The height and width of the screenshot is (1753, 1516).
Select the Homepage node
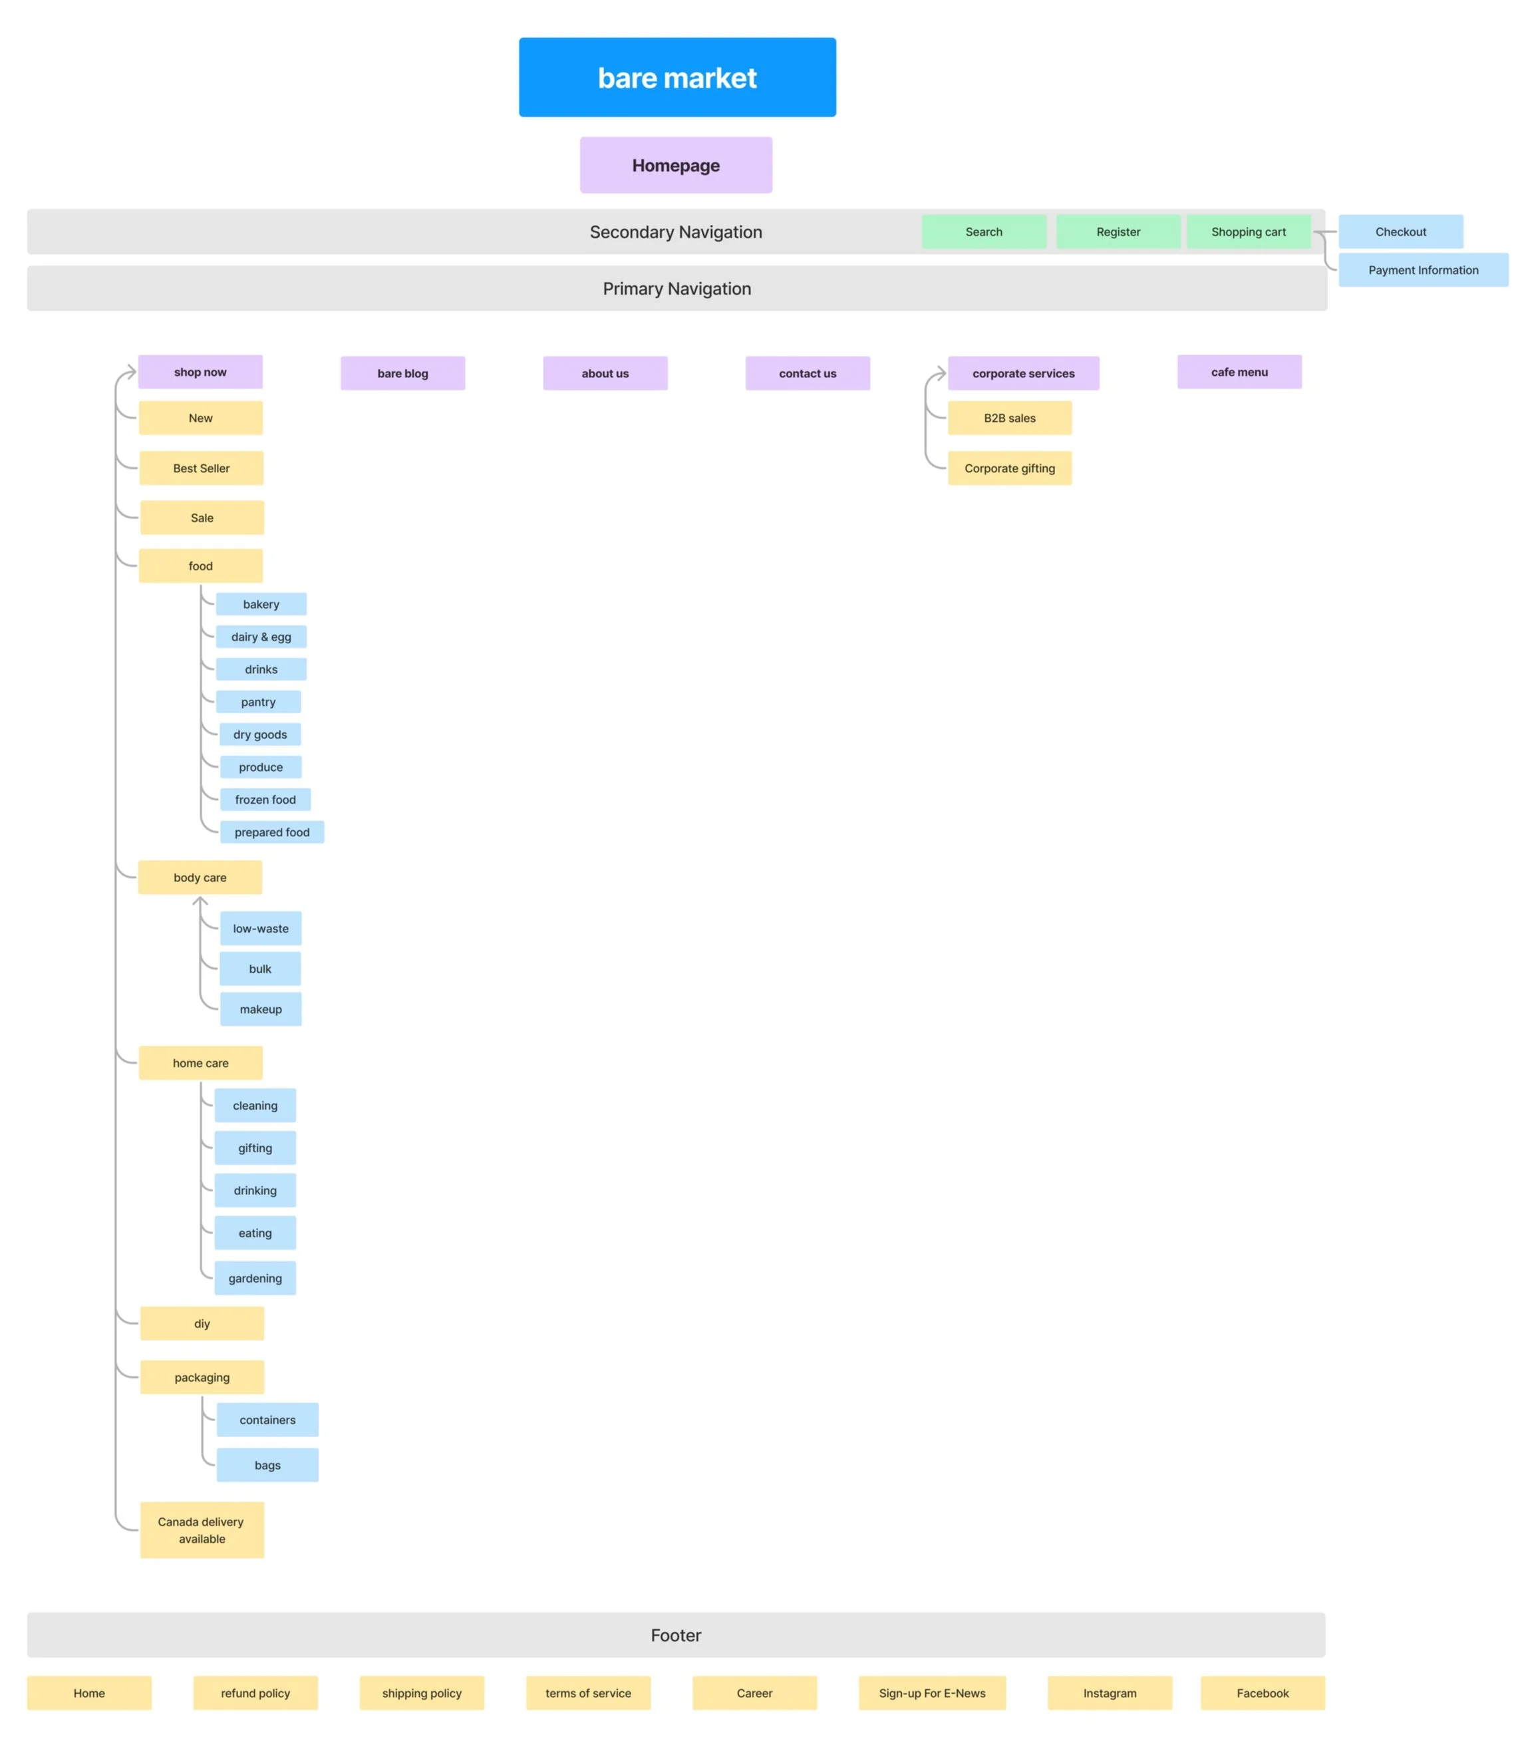tap(675, 165)
